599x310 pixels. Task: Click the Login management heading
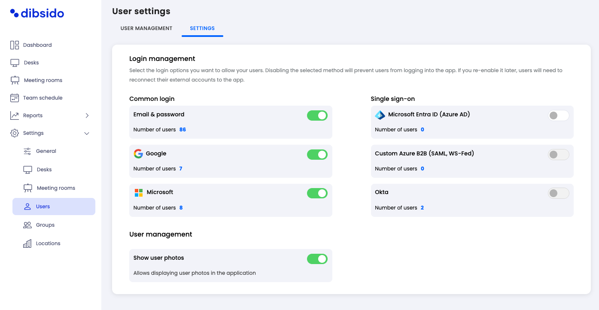point(162,59)
